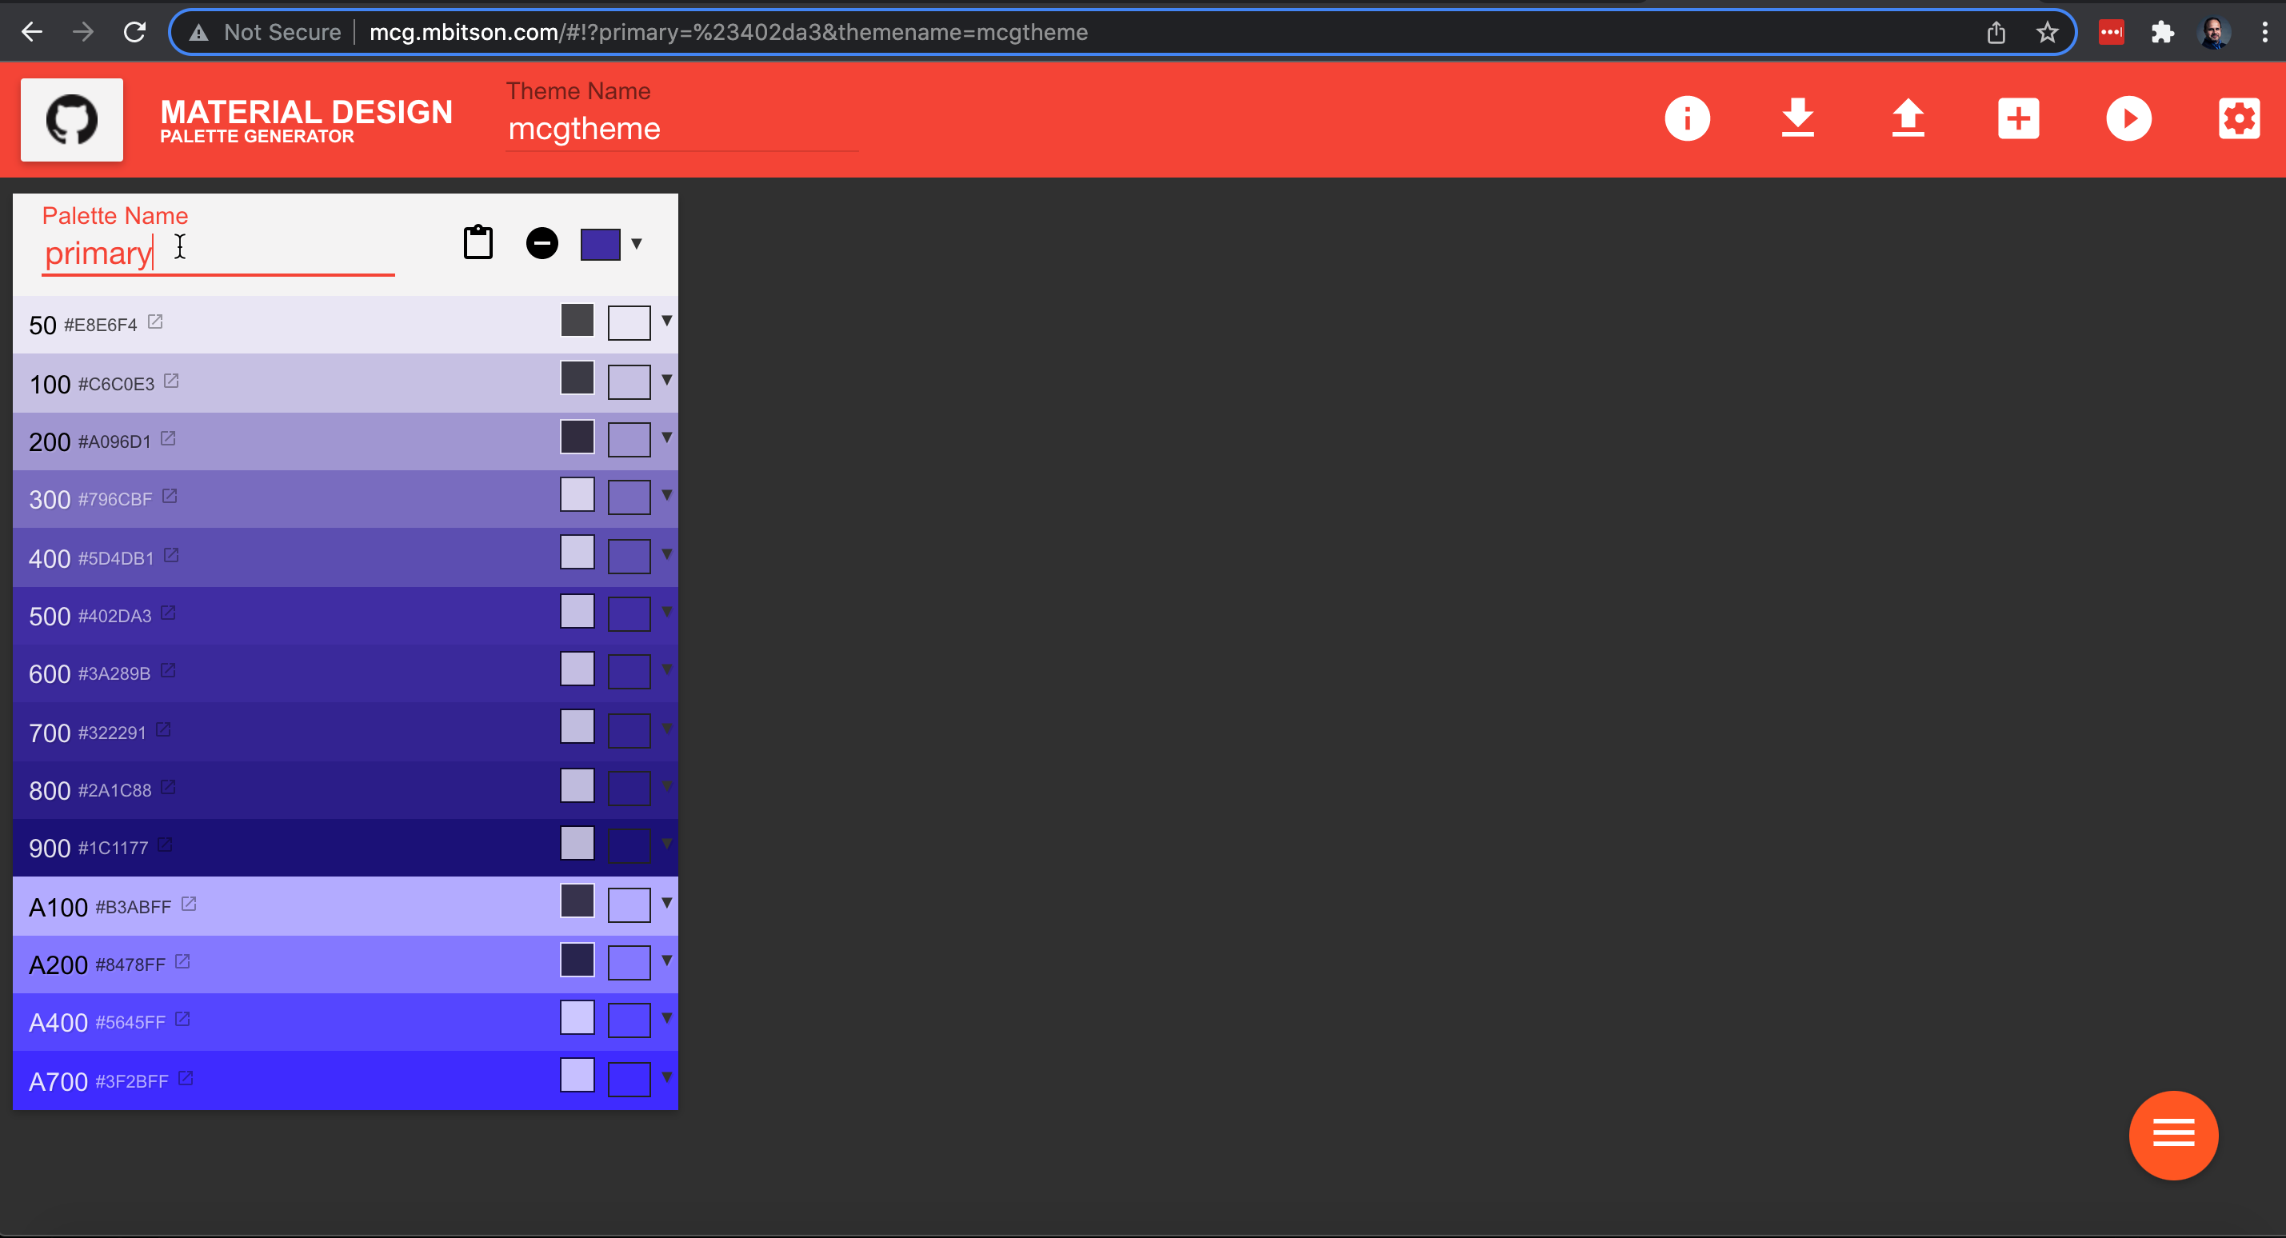Click the info circle icon in header
Image resolution: width=2286 pixels, height=1238 pixels.
pyautogui.click(x=1687, y=119)
